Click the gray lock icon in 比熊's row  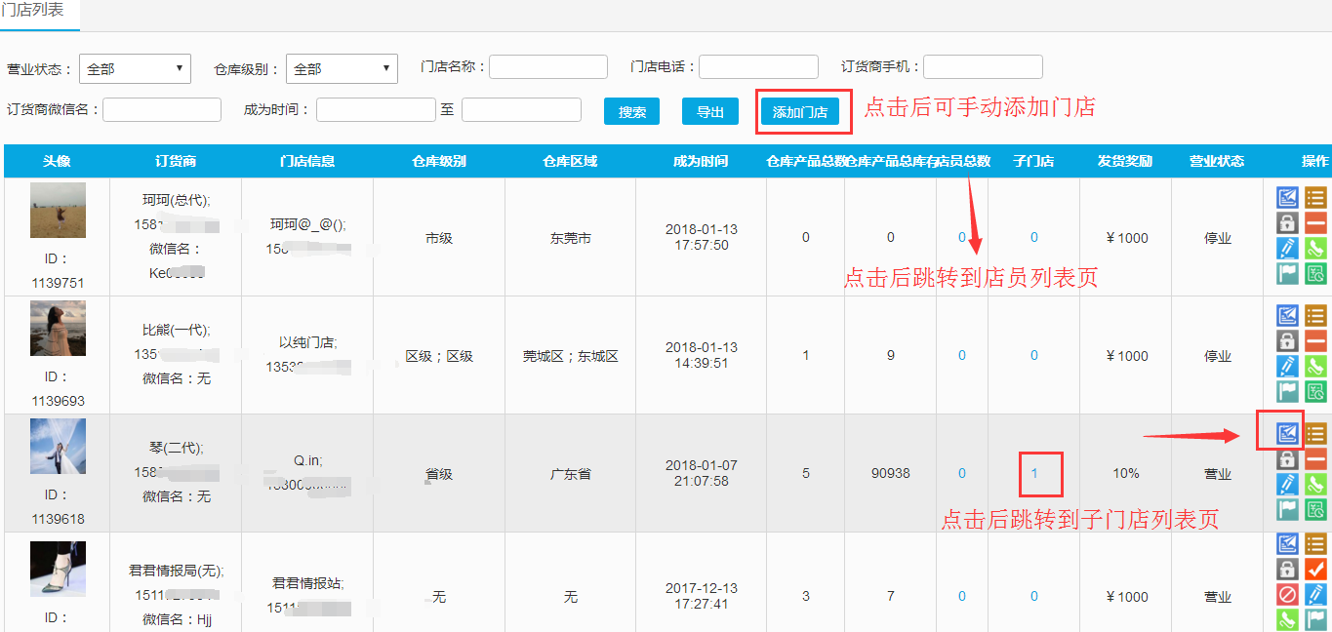tap(1288, 341)
